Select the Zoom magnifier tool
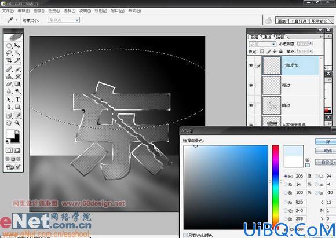 coord(17,123)
